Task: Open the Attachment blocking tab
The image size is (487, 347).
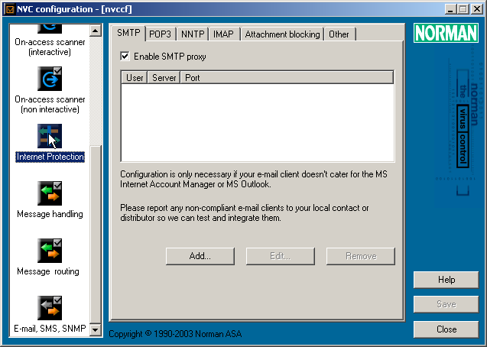Action: [282, 34]
